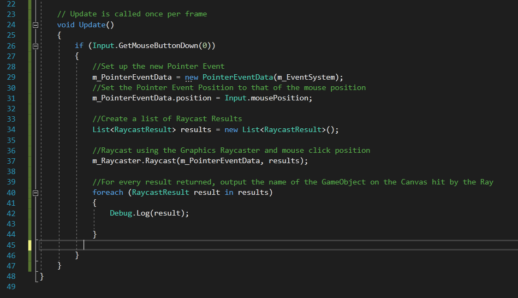Click the comment 'Create a list of Raycast Results'

(167, 118)
